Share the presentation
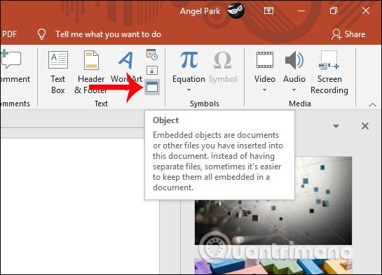This screenshot has height=275, width=382. [x=348, y=34]
